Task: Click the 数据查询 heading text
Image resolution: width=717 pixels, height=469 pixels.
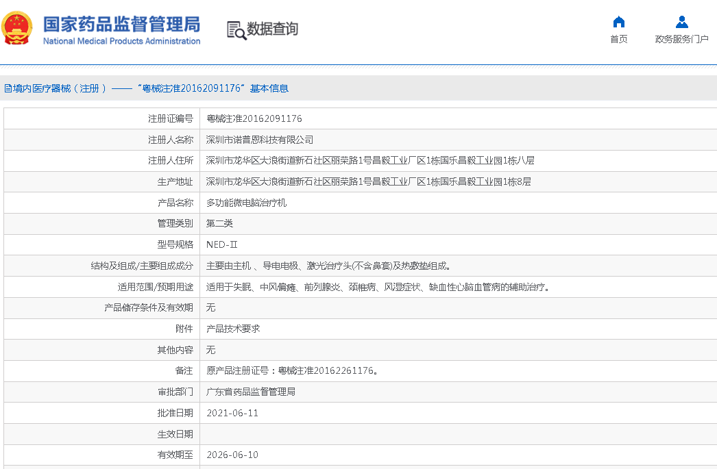Action: pos(272,29)
